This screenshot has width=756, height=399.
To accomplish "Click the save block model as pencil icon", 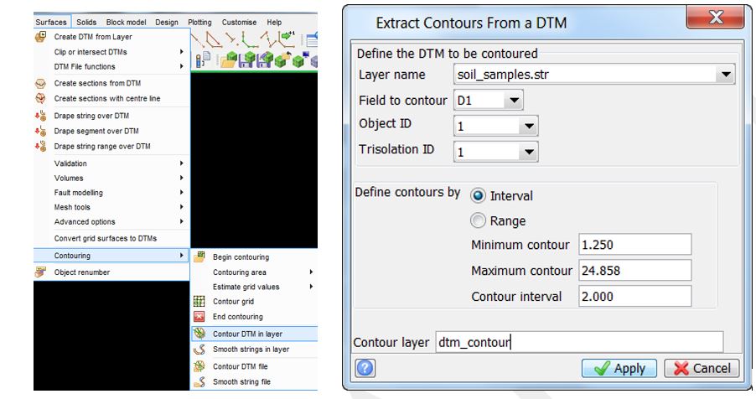I will [x=264, y=60].
